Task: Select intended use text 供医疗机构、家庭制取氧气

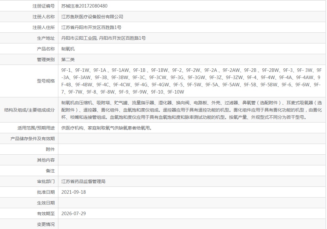Action: click(107, 128)
